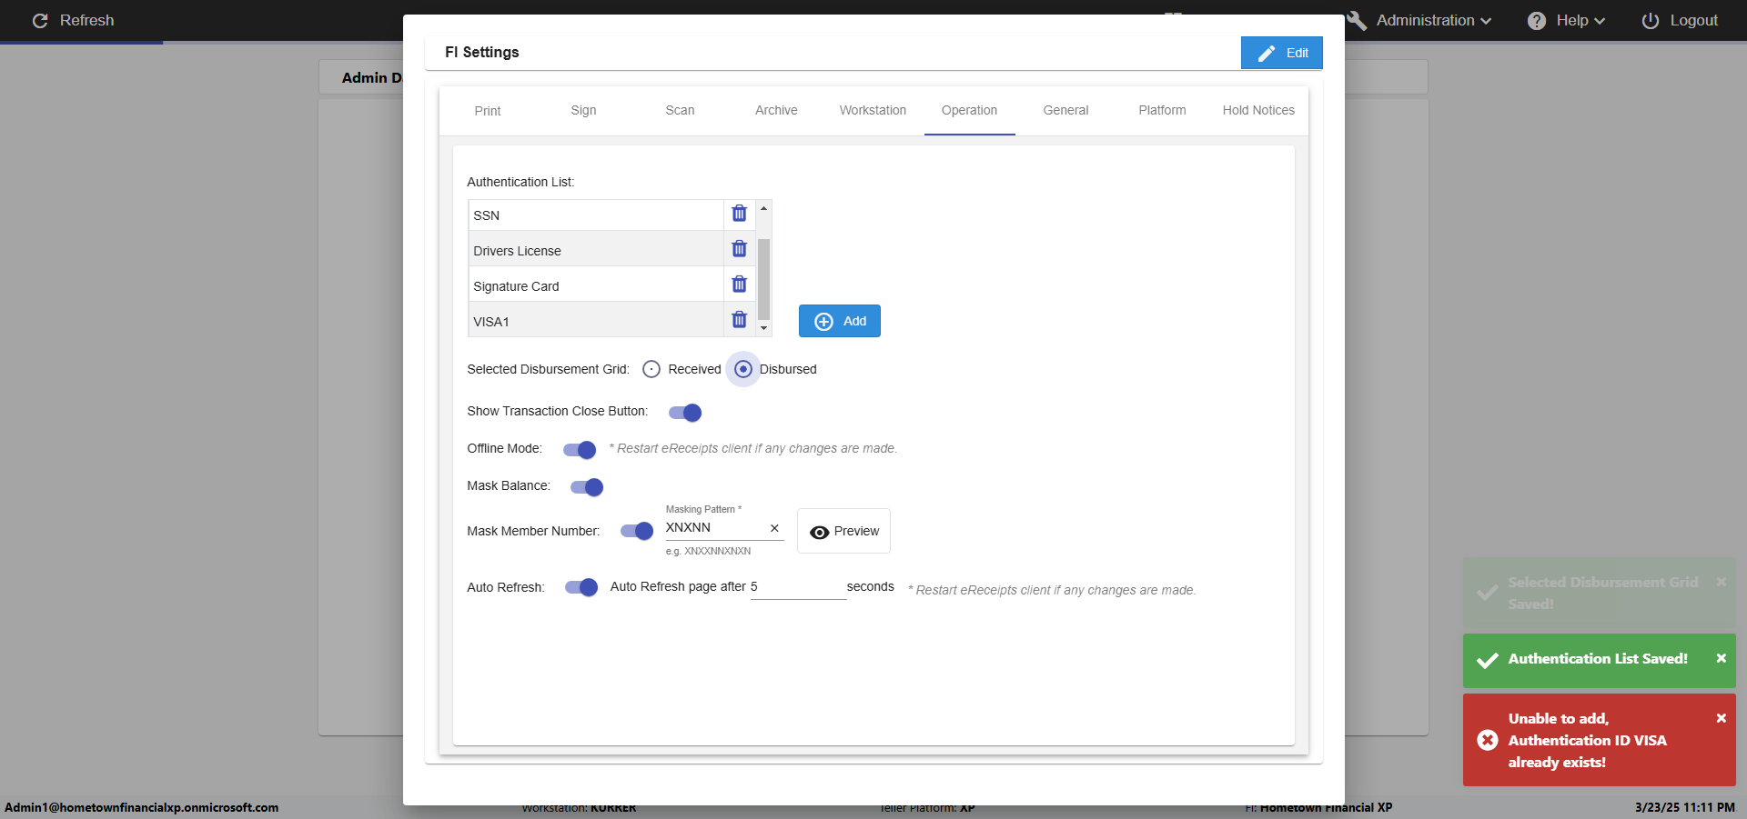Select the Disbursed radio button
This screenshot has height=819, width=1747.
coord(743,369)
